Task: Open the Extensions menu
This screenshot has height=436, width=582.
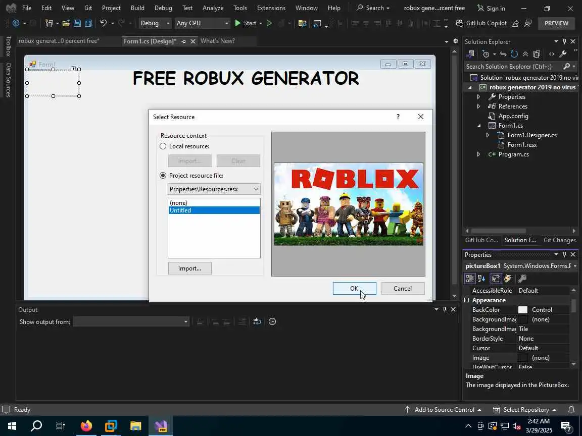Action: (271, 8)
